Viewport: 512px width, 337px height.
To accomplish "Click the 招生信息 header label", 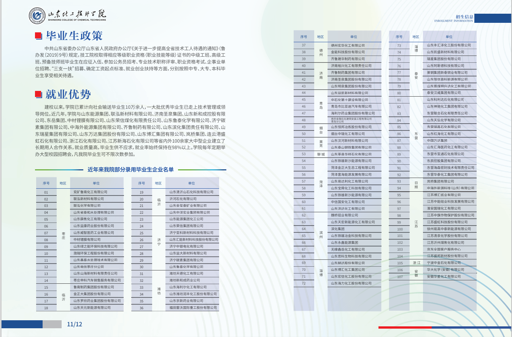I will tap(464, 16).
